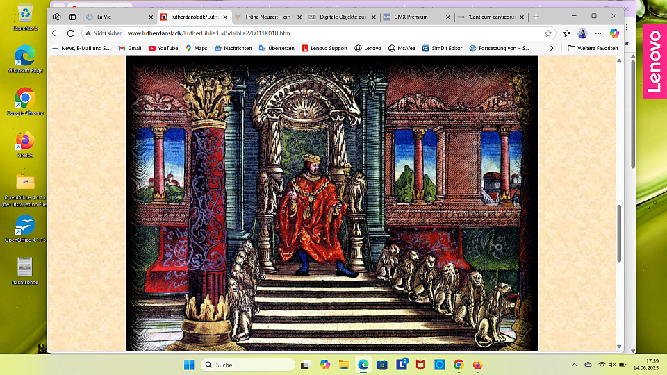Screen dimensions: 667x375
Task: Open Chrome from the taskbar
Action: point(459,365)
